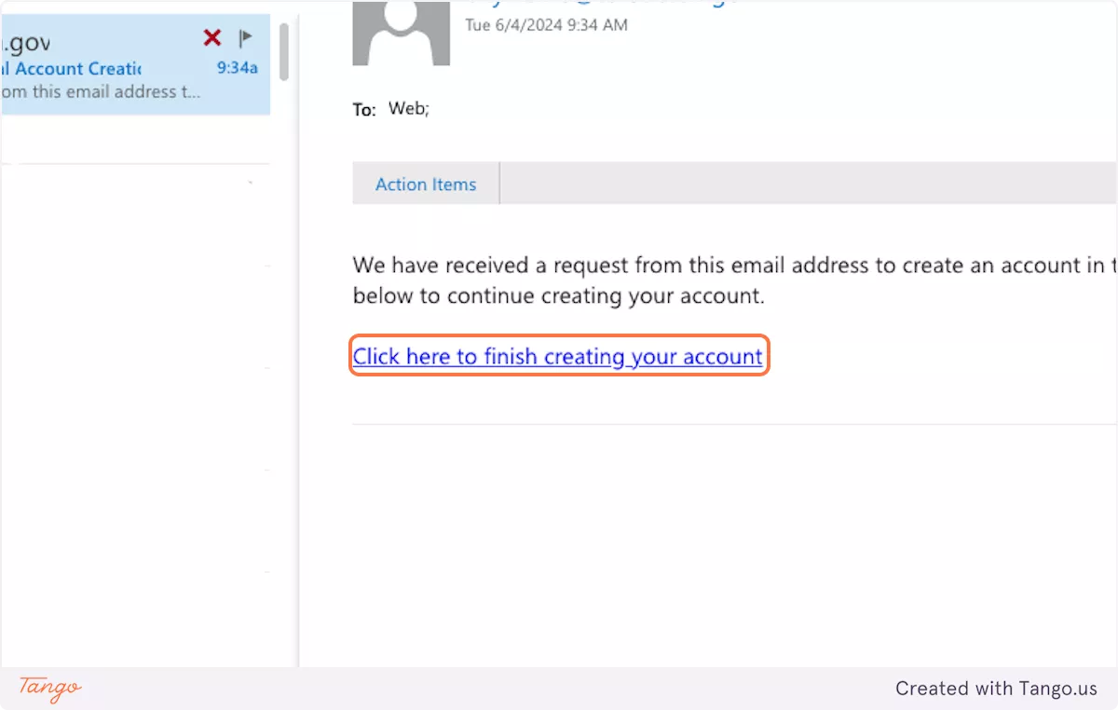Click the Tango logo in the footer
1118x710 pixels.
tap(50, 689)
